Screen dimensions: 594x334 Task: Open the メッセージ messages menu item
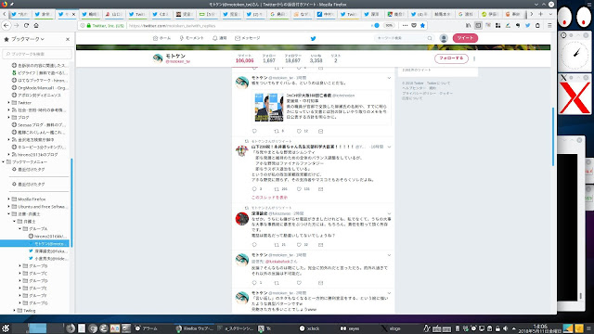pyautogui.click(x=248, y=38)
